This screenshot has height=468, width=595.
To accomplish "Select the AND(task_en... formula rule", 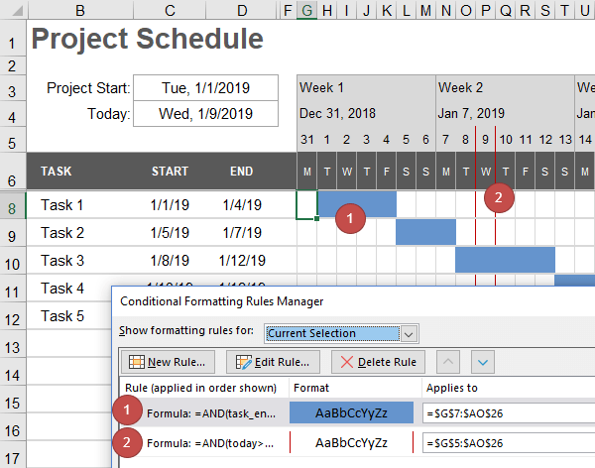I will (x=211, y=413).
